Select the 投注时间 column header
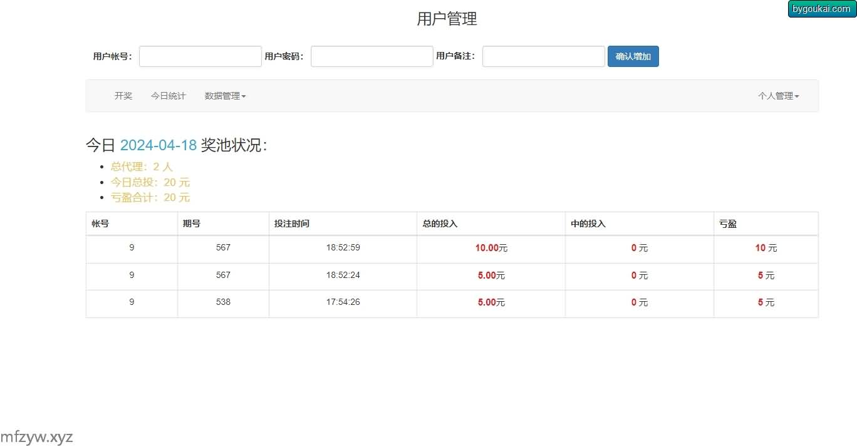857x447 pixels. [x=291, y=223]
